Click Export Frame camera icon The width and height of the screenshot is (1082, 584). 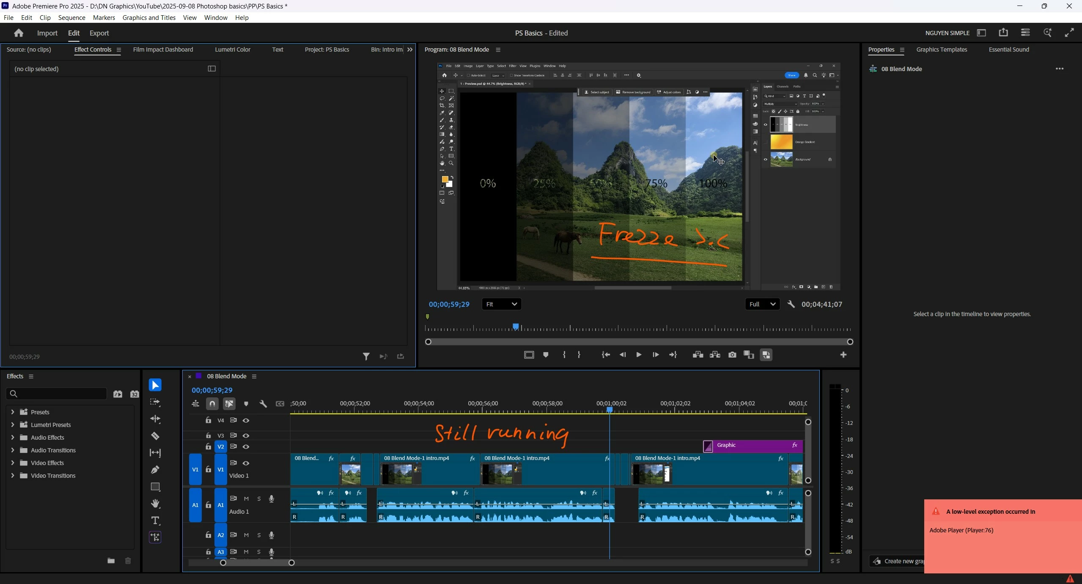(732, 355)
